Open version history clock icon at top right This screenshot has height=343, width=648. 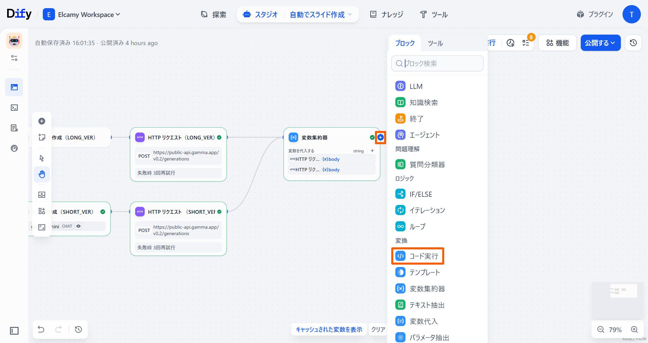coord(633,43)
